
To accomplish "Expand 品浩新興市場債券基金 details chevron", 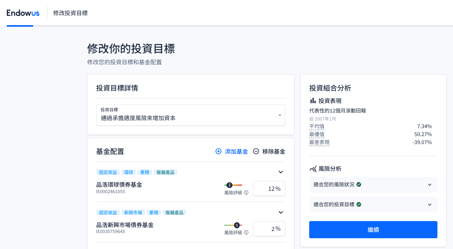I will click(x=280, y=212).
